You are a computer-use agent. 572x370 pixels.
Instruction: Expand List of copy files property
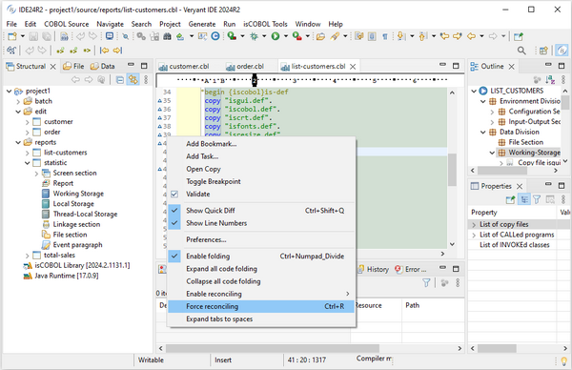pyautogui.click(x=474, y=224)
